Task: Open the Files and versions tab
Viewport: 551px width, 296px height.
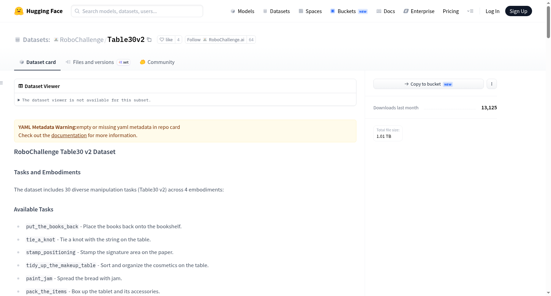Action: (98, 62)
